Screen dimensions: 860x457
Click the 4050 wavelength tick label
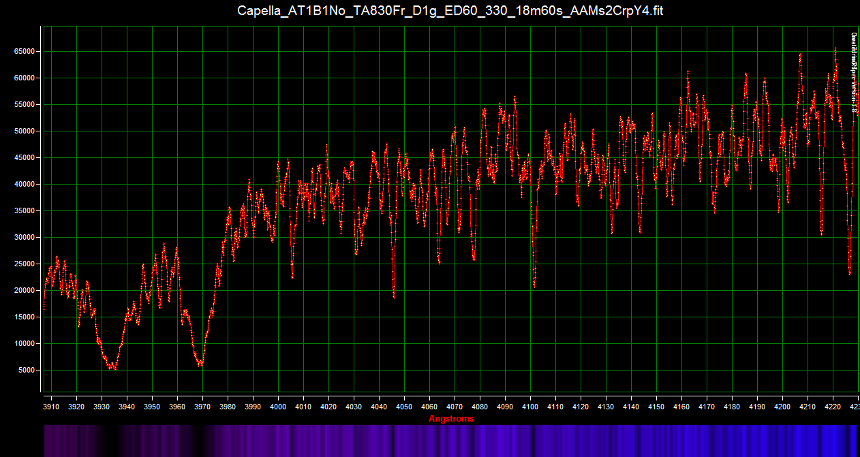point(404,407)
